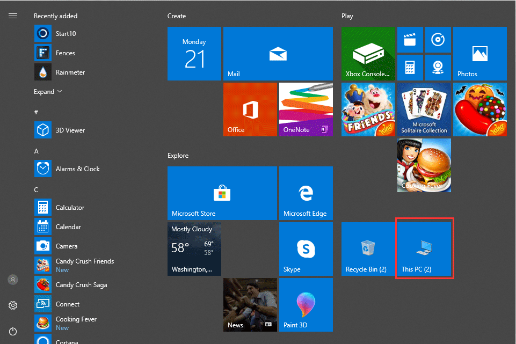
Task: Click the Play group heading
Action: coord(347,16)
